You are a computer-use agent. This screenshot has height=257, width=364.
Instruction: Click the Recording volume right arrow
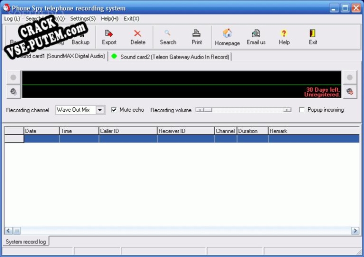(287, 110)
